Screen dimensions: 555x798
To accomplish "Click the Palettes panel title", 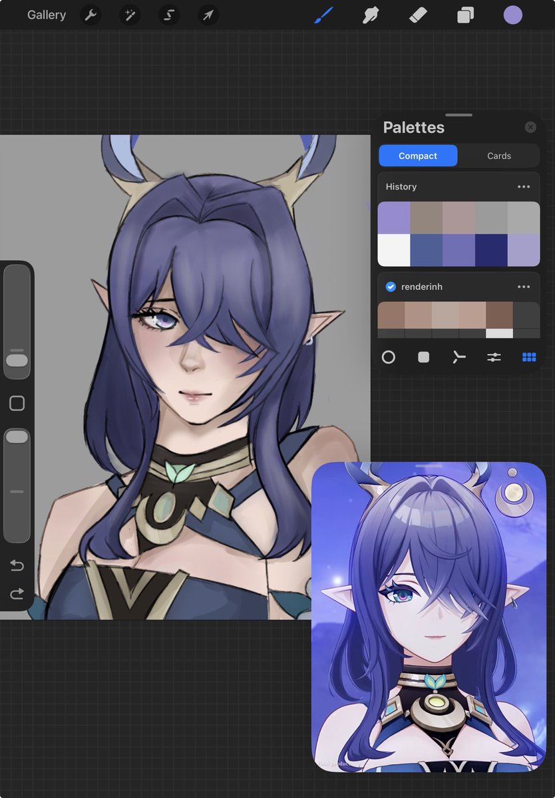I will pos(414,128).
